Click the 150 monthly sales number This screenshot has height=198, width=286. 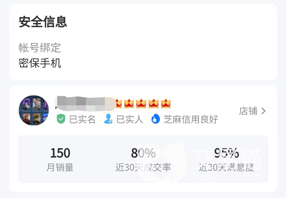(x=60, y=153)
